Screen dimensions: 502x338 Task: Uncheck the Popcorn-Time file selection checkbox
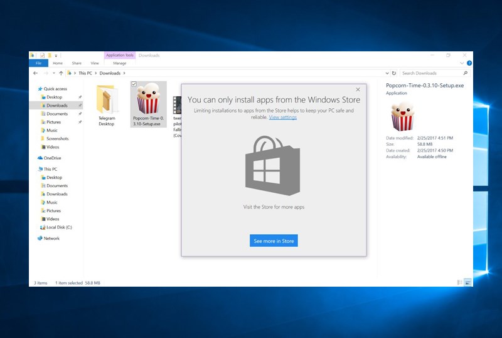pos(134,84)
